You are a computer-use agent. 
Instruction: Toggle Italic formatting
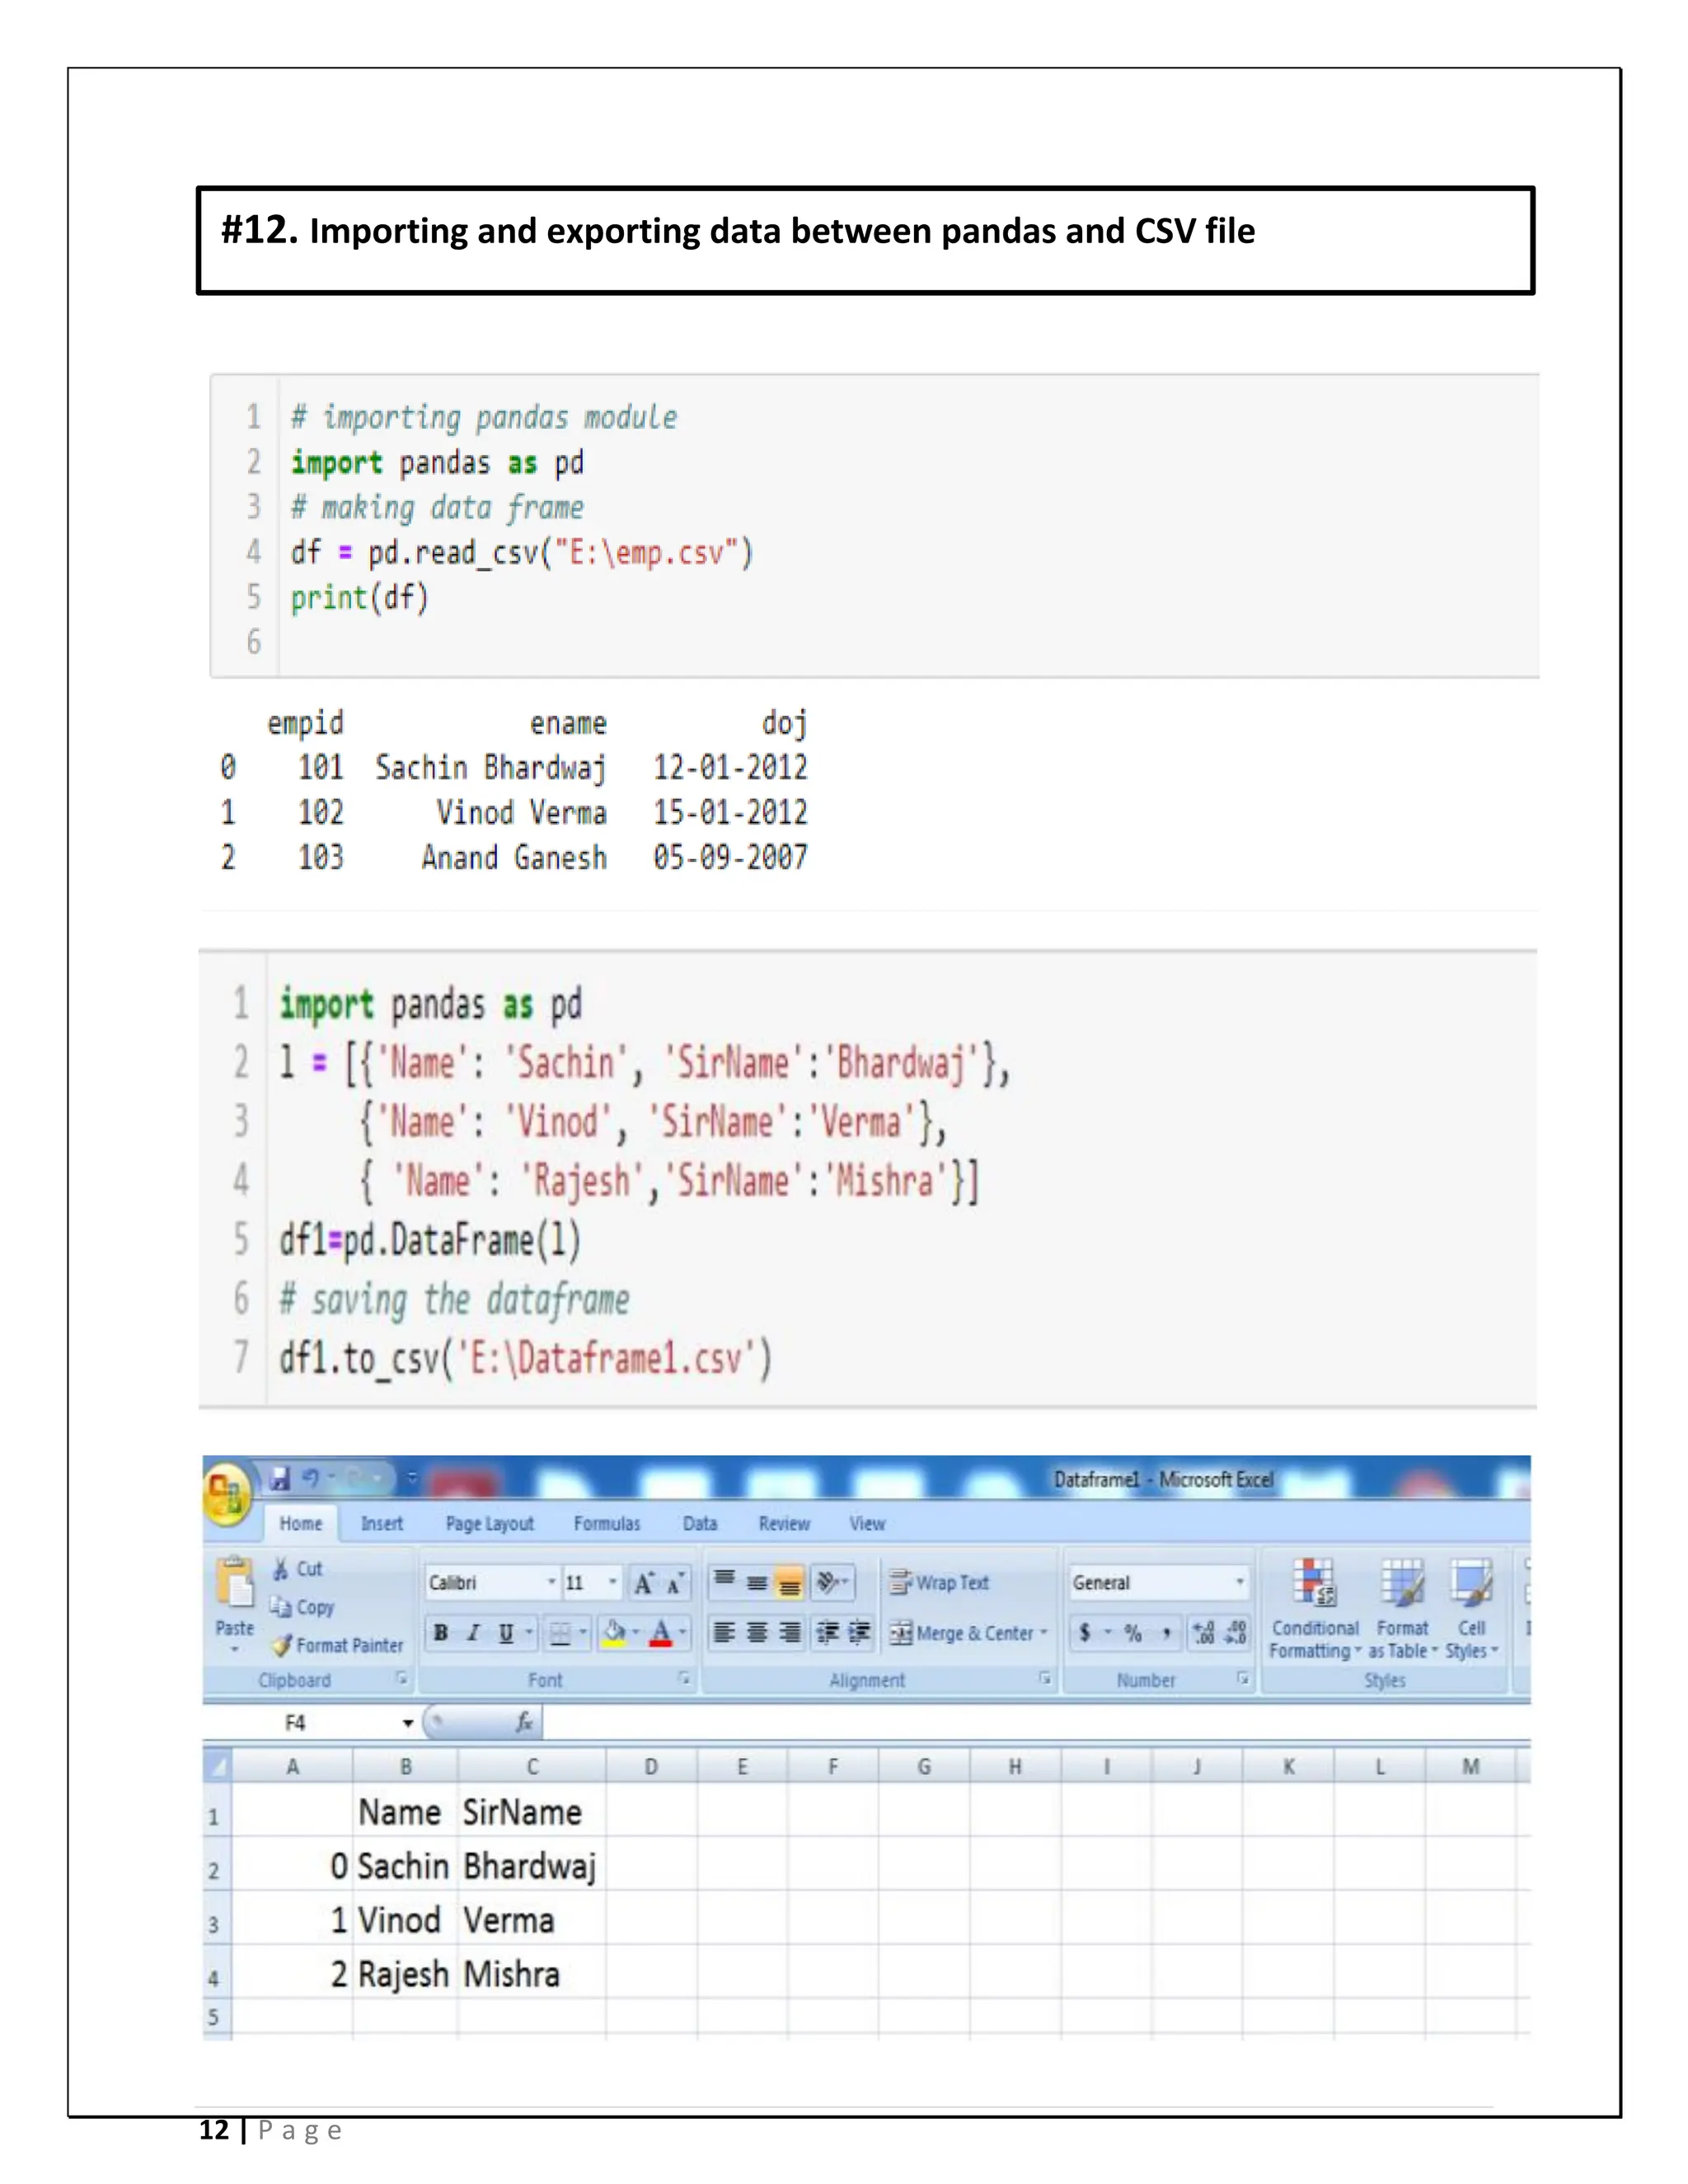click(474, 1633)
